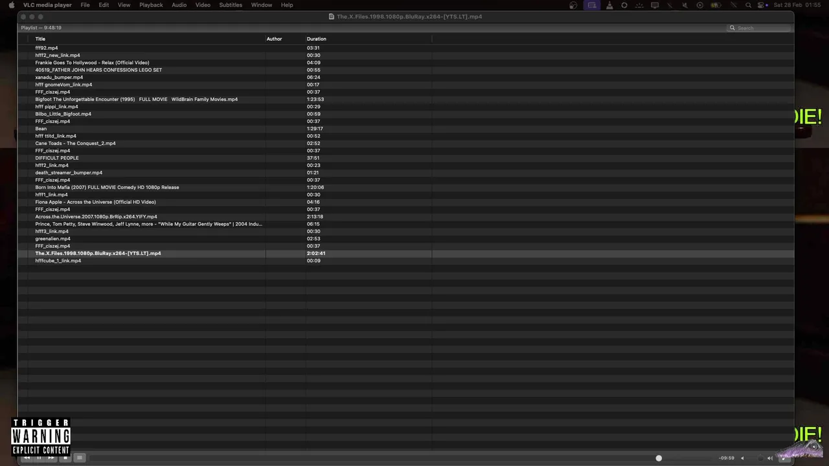Open the Video menu
This screenshot has width=829, height=466.
pos(203,5)
